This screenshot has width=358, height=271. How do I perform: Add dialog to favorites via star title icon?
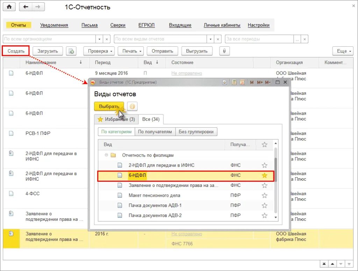pyautogui.click(x=225, y=82)
